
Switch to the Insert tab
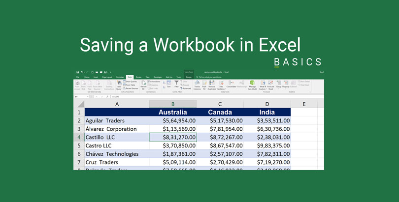tap(96, 77)
